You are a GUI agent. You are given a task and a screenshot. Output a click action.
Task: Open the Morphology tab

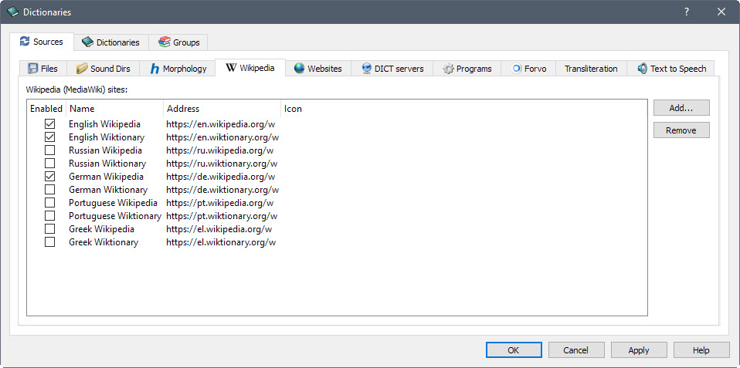point(178,69)
